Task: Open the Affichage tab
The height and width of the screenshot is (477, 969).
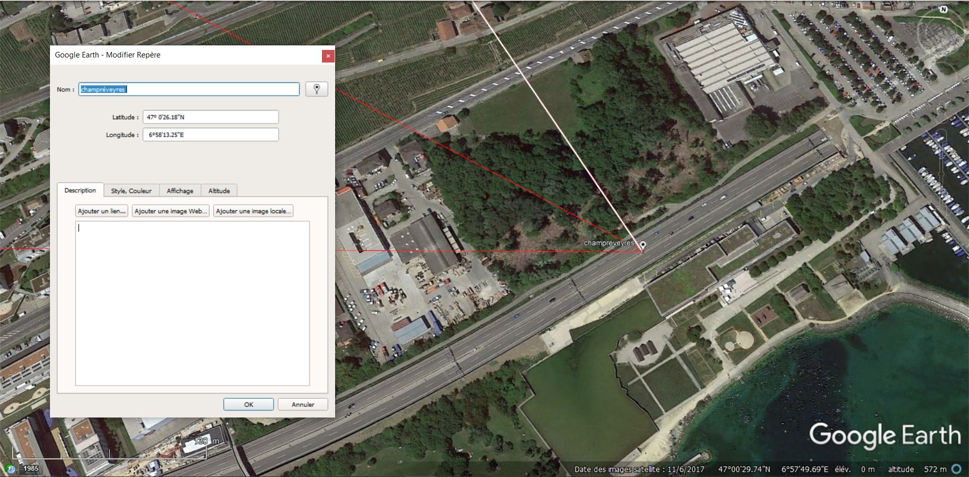Action: pyautogui.click(x=180, y=191)
